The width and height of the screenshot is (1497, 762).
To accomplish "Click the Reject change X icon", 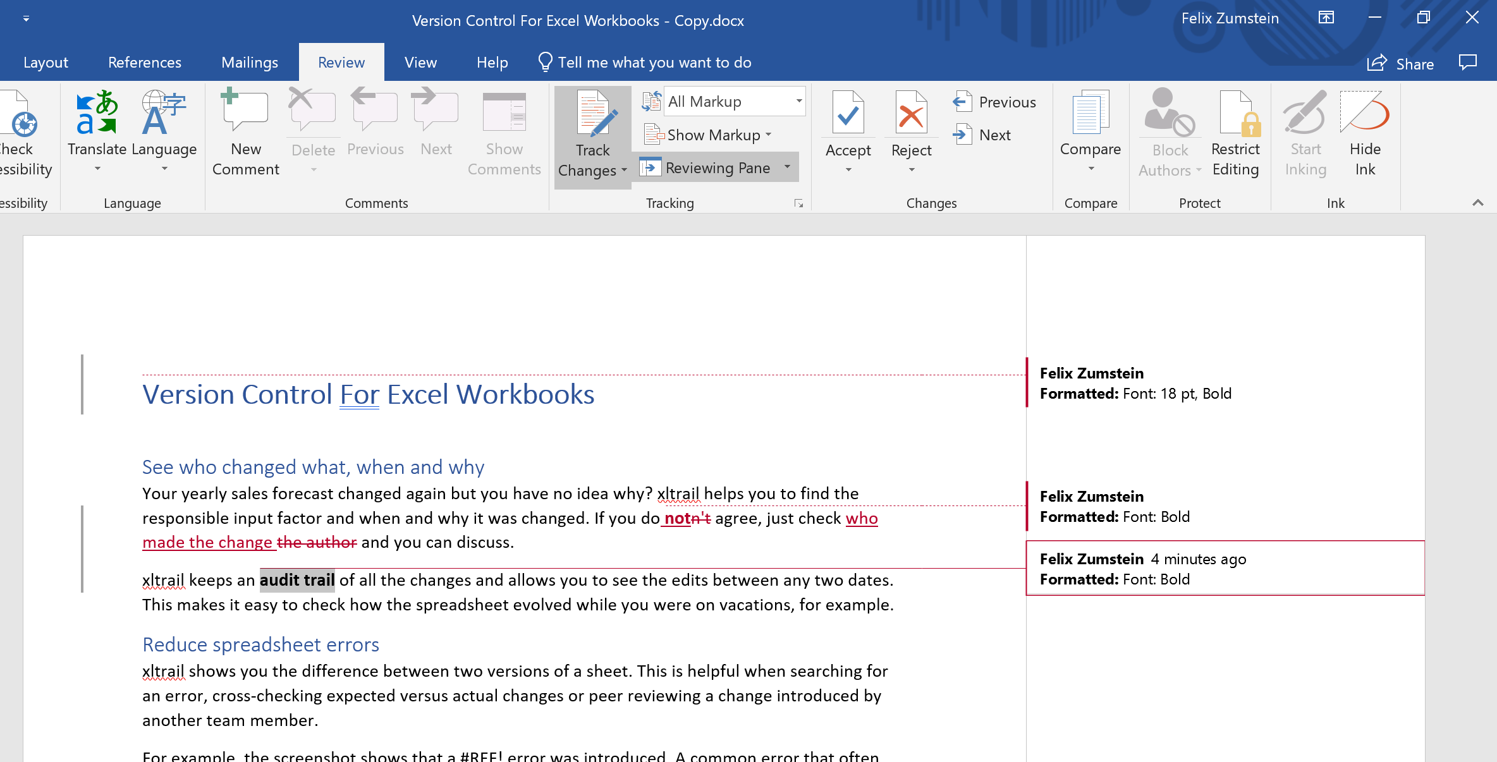I will (911, 113).
